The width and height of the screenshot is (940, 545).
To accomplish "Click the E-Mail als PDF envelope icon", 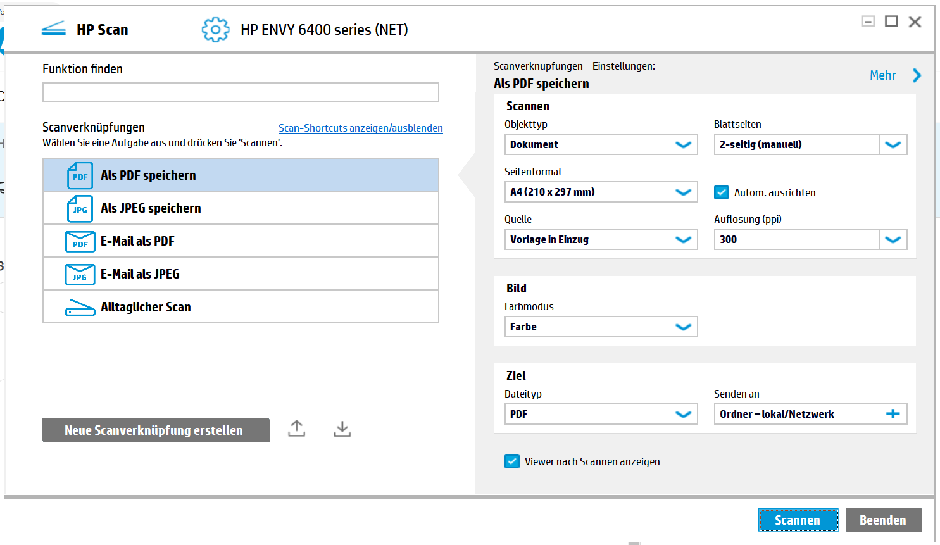I will 80,242.
